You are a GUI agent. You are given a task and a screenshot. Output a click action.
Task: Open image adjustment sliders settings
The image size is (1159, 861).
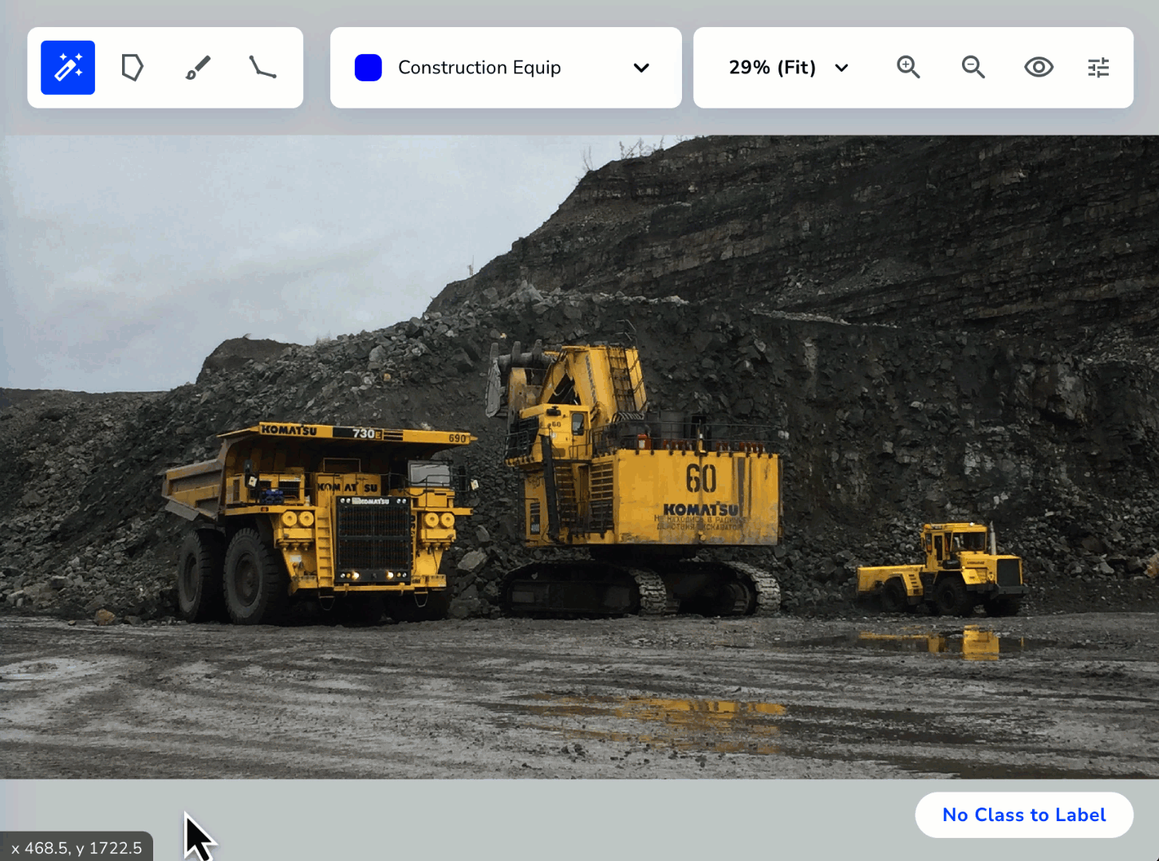click(x=1098, y=68)
